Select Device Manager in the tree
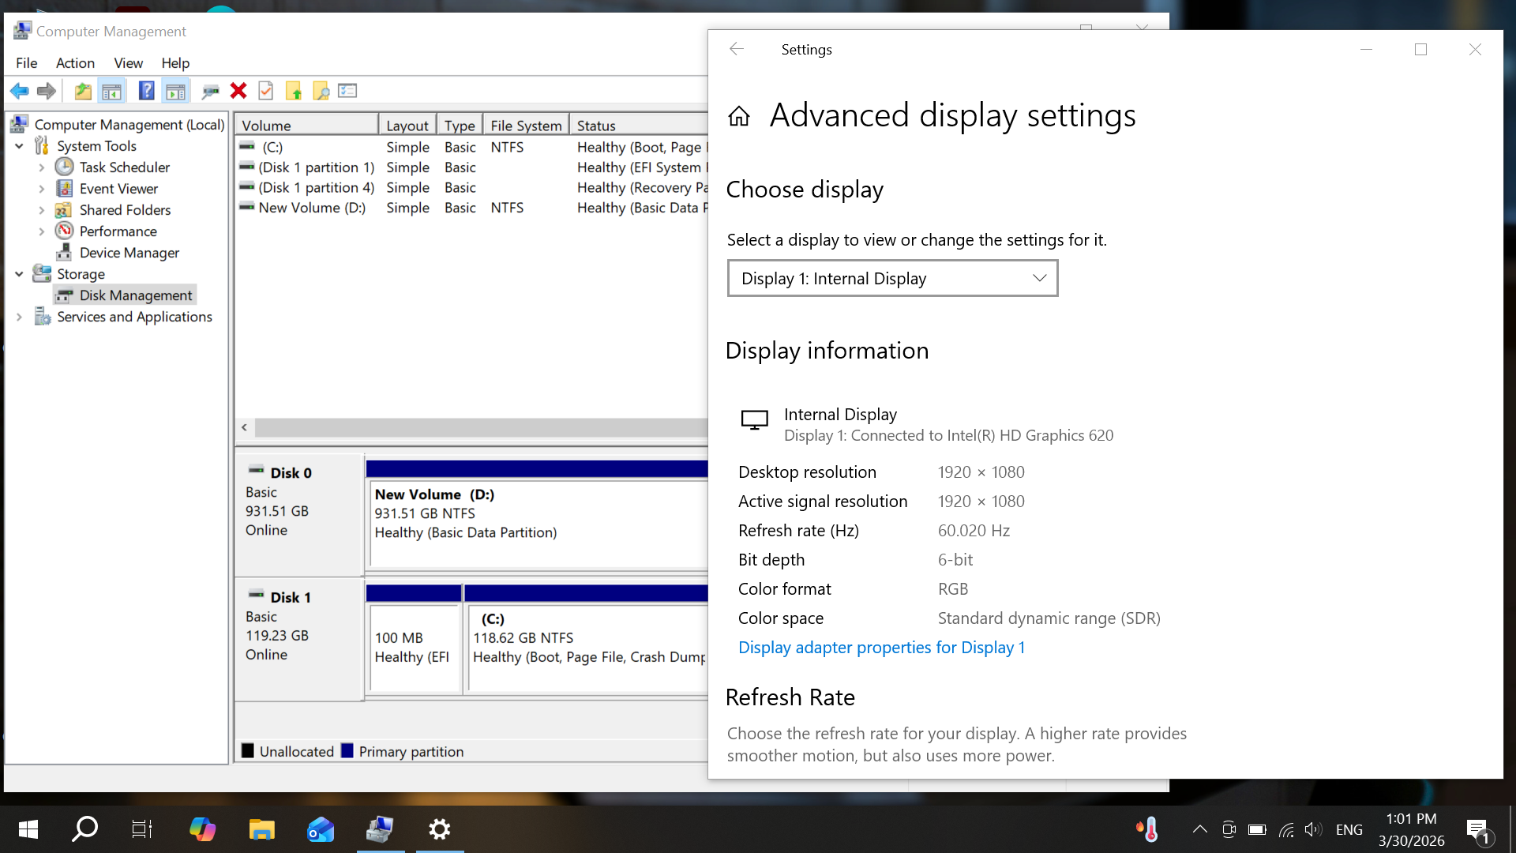This screenshot has width=1516, height=853. click(x=129, y=253)
